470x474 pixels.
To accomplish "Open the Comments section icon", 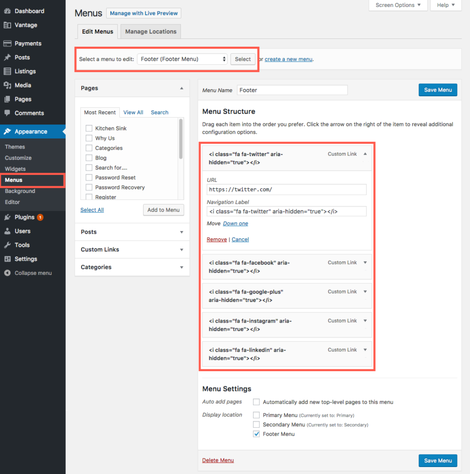I will [8, 113].
